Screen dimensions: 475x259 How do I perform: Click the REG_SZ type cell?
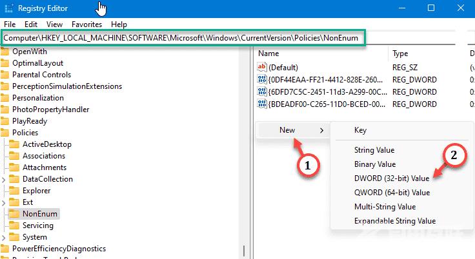(405, 68)
